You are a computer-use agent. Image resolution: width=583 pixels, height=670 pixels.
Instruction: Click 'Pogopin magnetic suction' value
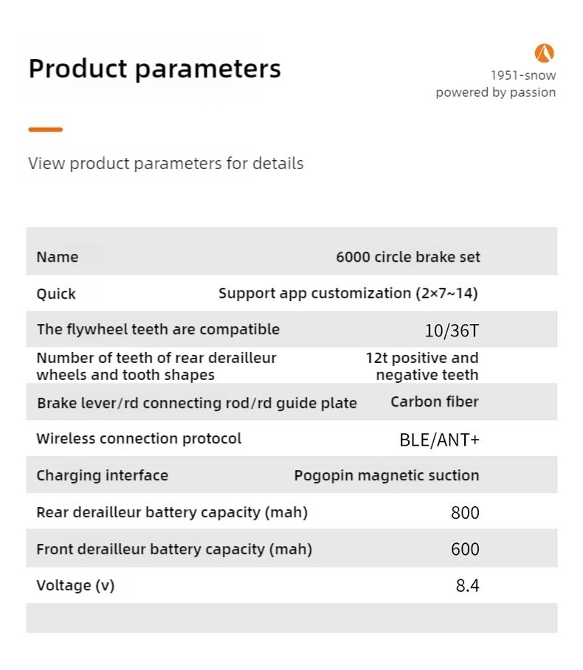(386, 475)
